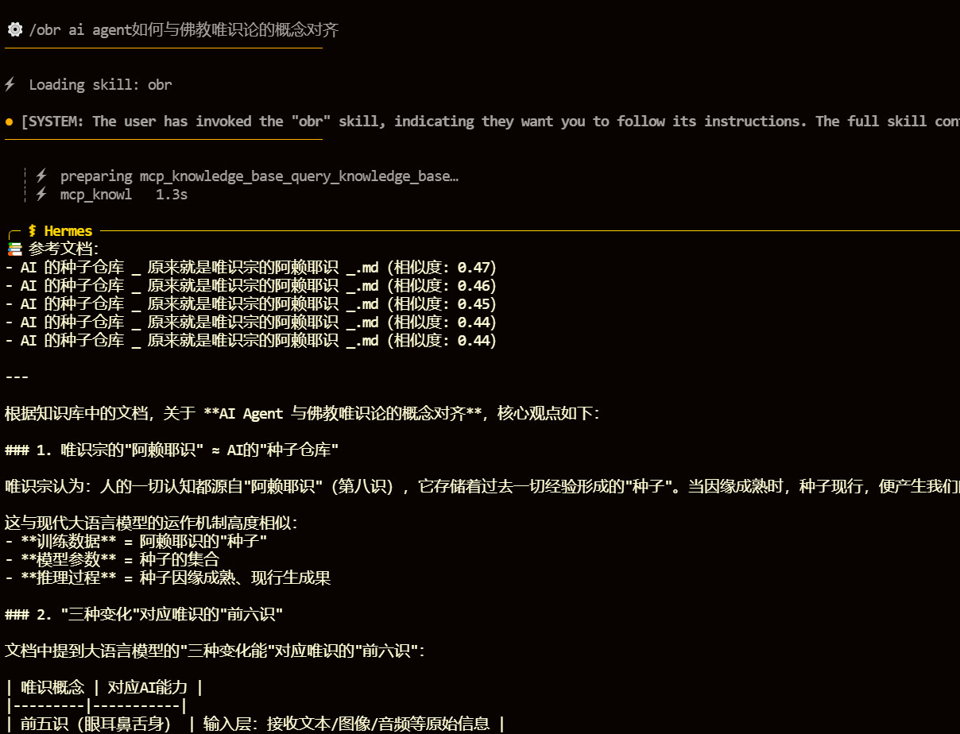Click table cell '前五识（眼耳鼻舌身）'
The height and width of the screenshot is (734, 960).
96,724
